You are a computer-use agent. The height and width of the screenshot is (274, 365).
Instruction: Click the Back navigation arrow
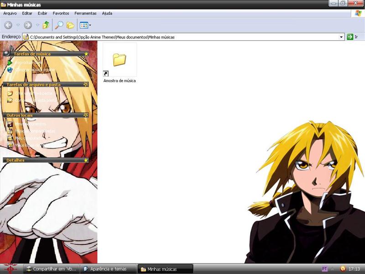8,25
